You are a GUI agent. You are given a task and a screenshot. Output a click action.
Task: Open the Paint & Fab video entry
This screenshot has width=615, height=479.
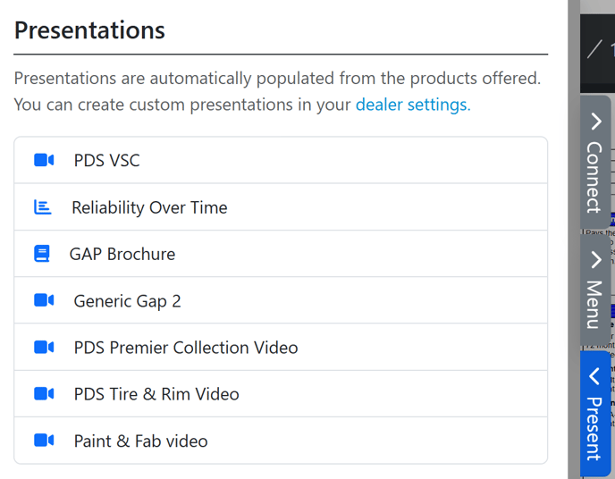[x=140, y=441]
